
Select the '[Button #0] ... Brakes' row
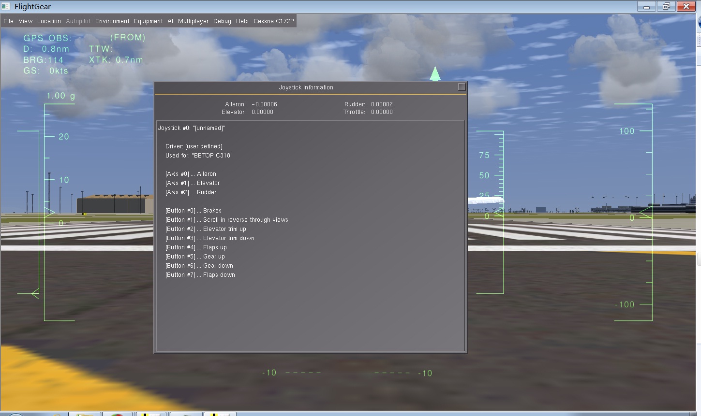[194, 211]
